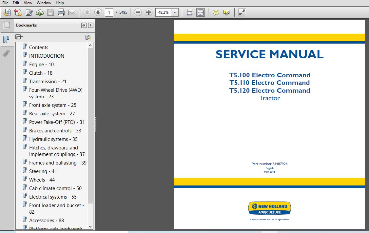The image size is (369, 233).
Task: Click the Fit one full page icon
Action: point(201,12)
